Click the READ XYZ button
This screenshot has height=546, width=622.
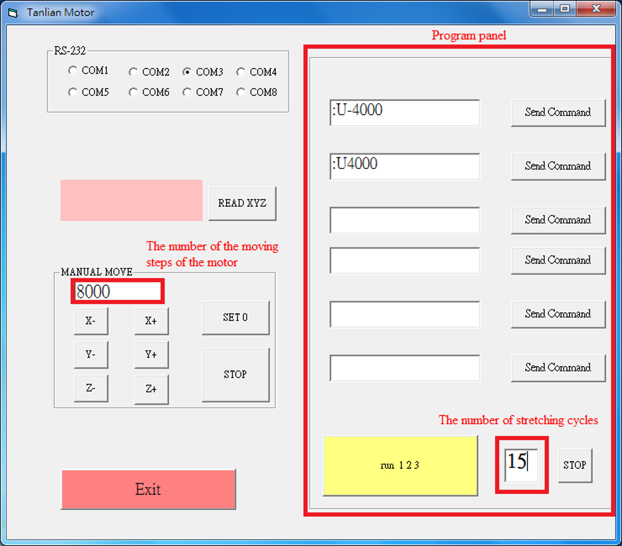[242, 204]
